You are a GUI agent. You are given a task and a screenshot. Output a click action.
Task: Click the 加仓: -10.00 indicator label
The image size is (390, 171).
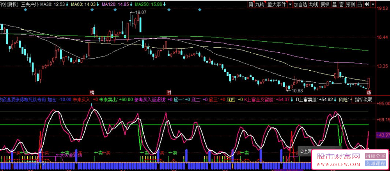pos(59,100)
